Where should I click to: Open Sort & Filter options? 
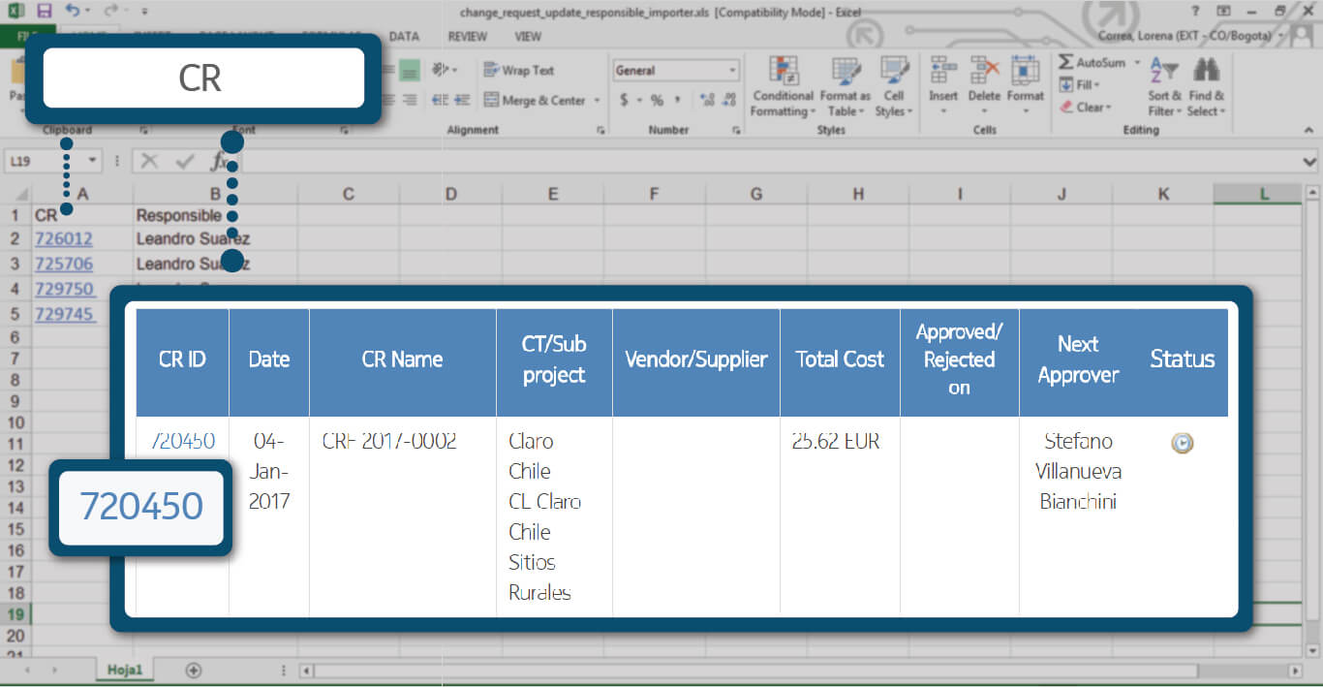[1164, 85]
